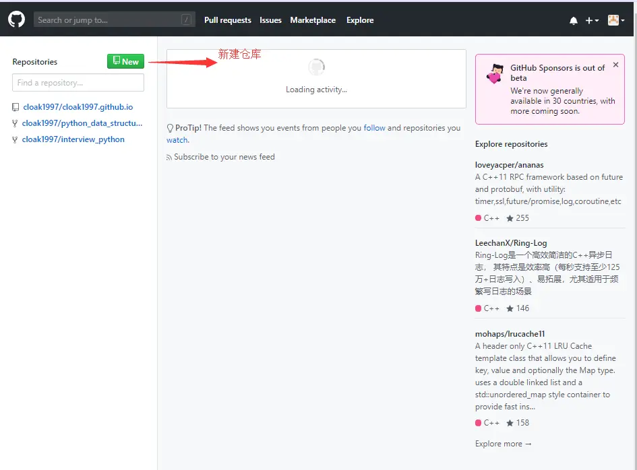Screen dimensions: 637x470
Task: Open the plus create-new dropdown
Action: pos(592,20)
